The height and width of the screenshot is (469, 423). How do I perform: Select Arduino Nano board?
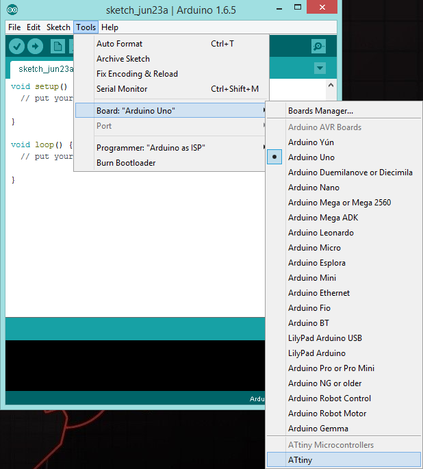click(x=344, y=187)
